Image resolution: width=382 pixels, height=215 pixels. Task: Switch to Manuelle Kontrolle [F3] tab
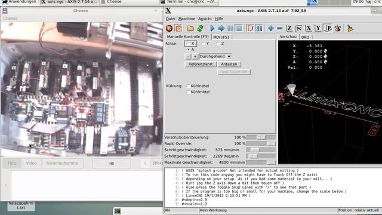187,36
